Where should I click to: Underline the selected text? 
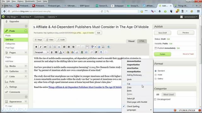point(52,52)
